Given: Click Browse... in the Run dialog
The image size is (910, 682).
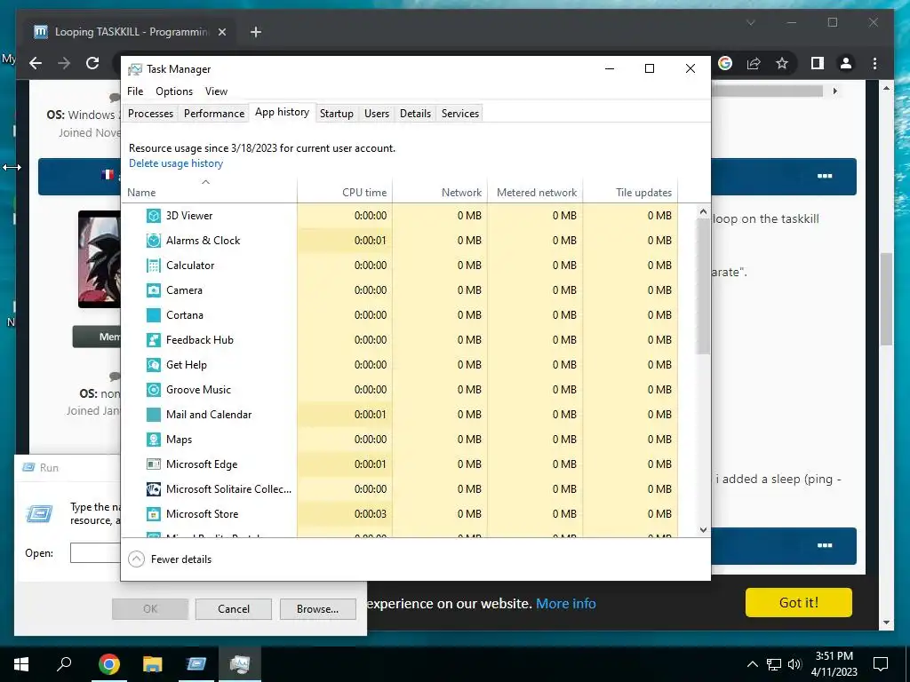Looking at the screenshot, I should pyautogui.click(x=317, y=609).
